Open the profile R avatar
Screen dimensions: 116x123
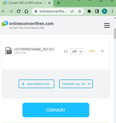pos(104,11)
